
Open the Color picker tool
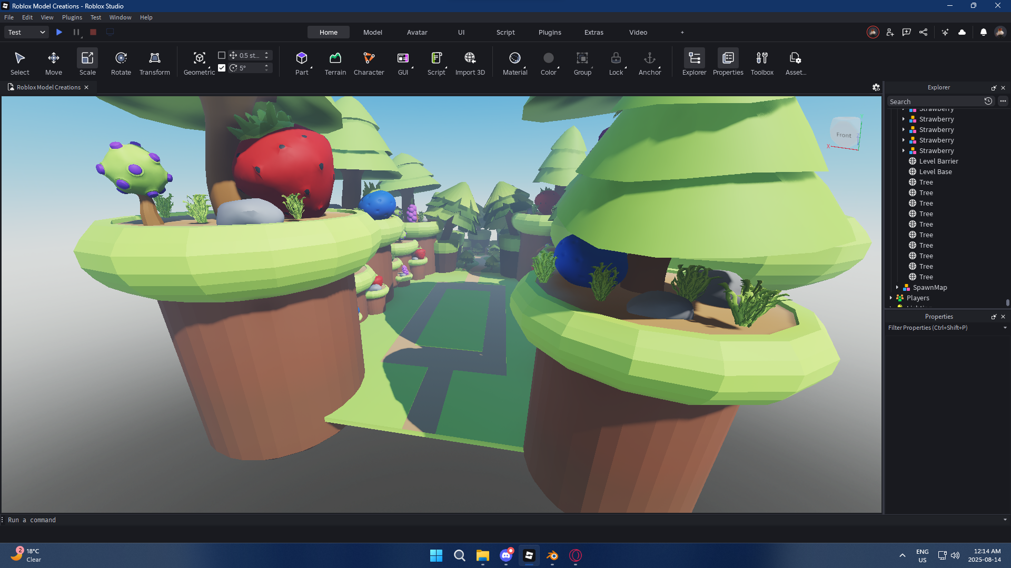pos(548,62)
